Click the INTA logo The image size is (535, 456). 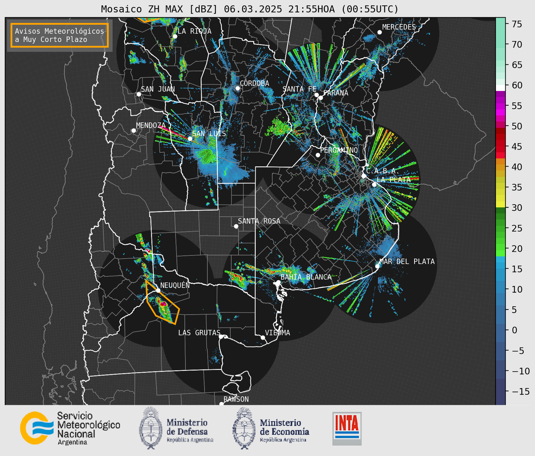tap(347, 428)
